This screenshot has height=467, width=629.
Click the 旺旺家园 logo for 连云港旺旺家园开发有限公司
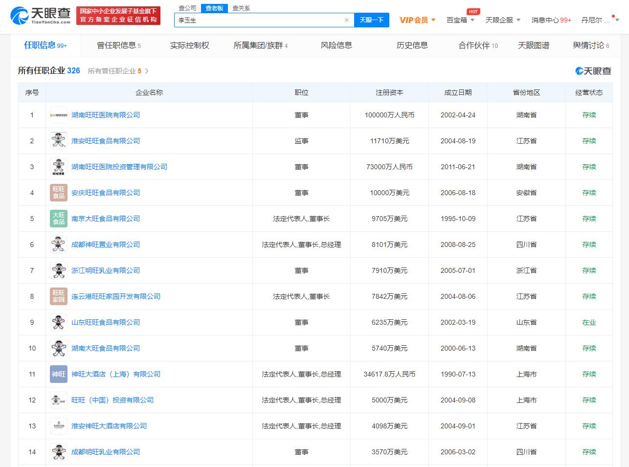(x=58, y=296)
